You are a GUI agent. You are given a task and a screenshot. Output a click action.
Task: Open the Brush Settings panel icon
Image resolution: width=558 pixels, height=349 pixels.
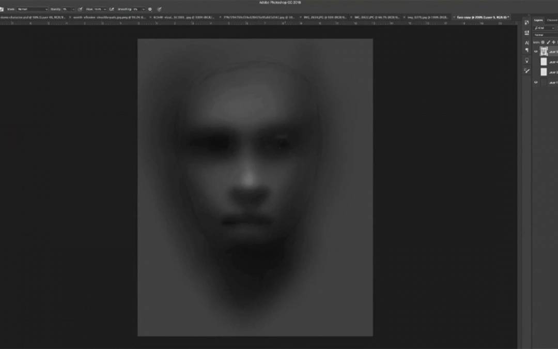pyautogui.click(x=526, y=71)
